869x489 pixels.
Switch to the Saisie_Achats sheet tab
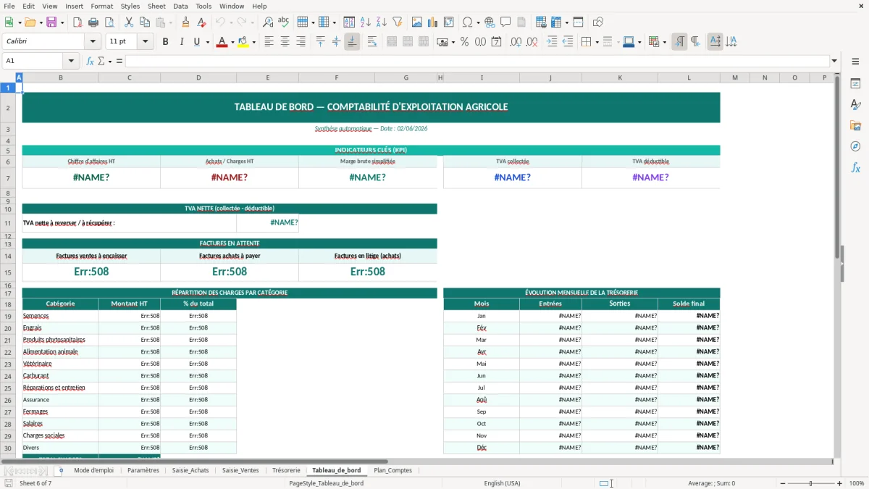click(x=190, y=470)
